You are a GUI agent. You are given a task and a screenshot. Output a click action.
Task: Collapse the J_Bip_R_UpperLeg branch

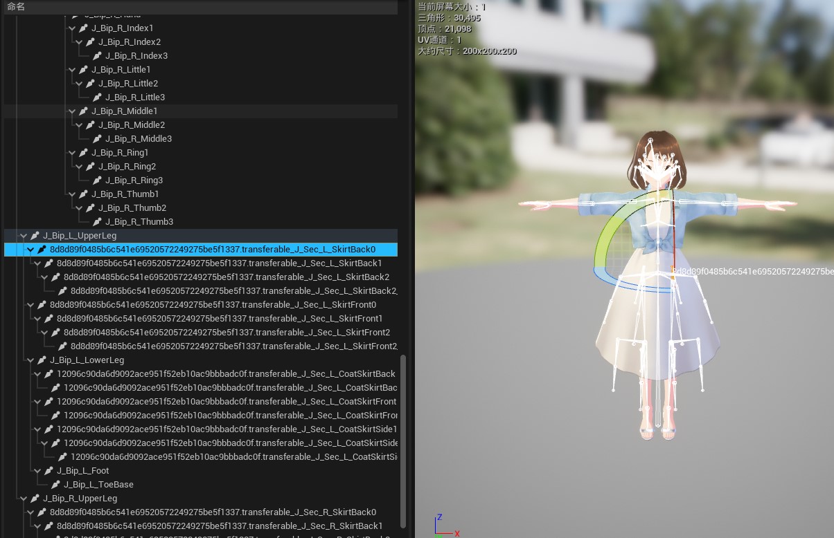(24, 498)
